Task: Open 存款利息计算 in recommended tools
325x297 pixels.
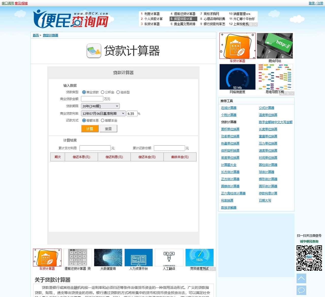Action: (x=268, y=193)
